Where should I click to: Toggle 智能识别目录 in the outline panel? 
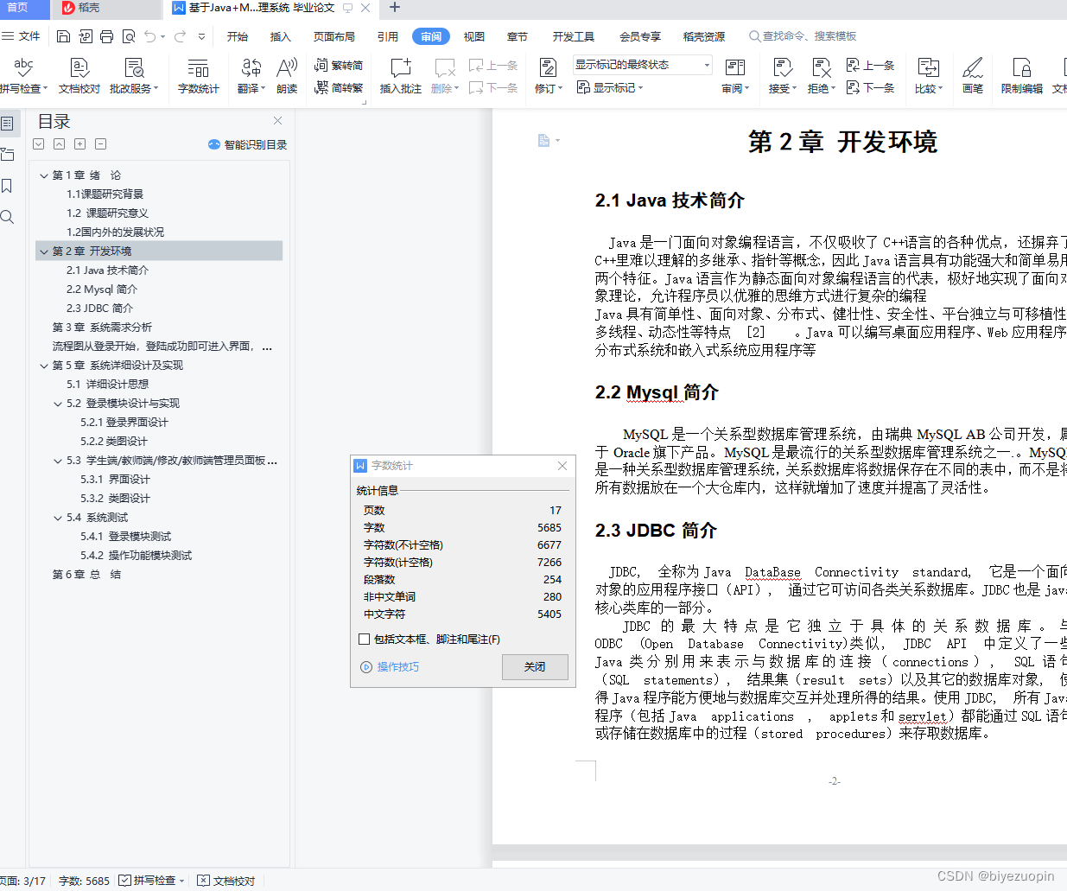[255, 144]
